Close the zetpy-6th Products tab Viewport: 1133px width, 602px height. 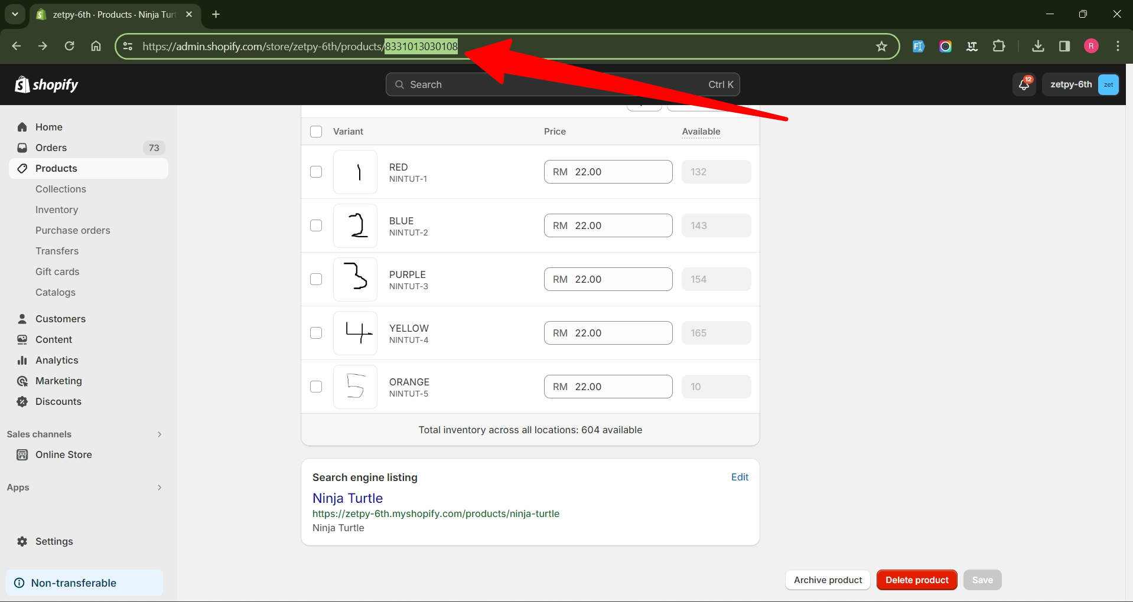pyautogui.click(x=189, y=14)
